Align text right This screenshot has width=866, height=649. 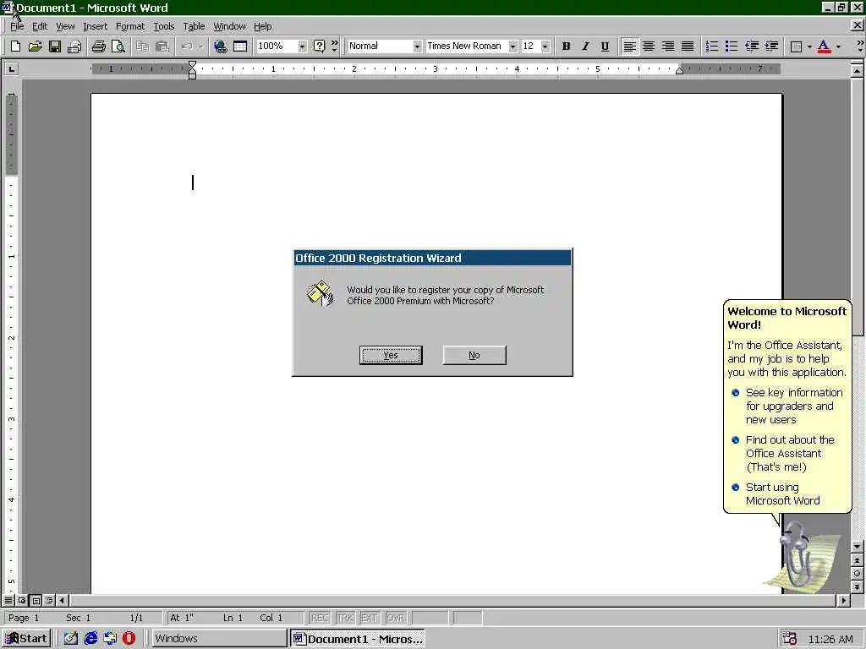pyautogui.click(x=668, y=46)
